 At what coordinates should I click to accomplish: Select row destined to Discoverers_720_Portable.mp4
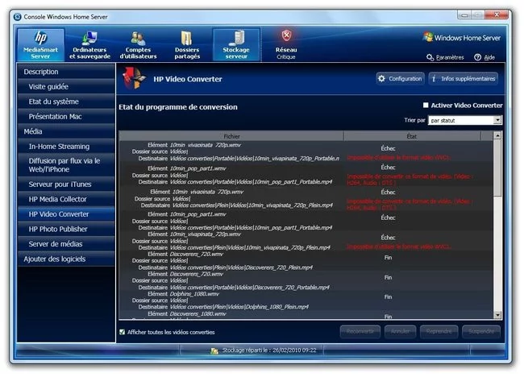(x=306, y=280)
